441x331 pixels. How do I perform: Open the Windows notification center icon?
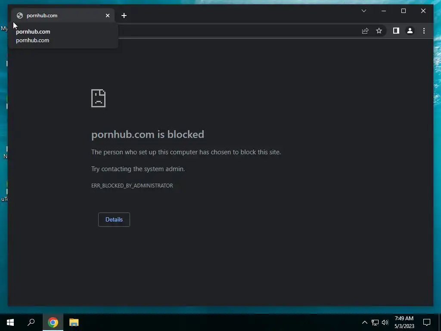[427, 322]
